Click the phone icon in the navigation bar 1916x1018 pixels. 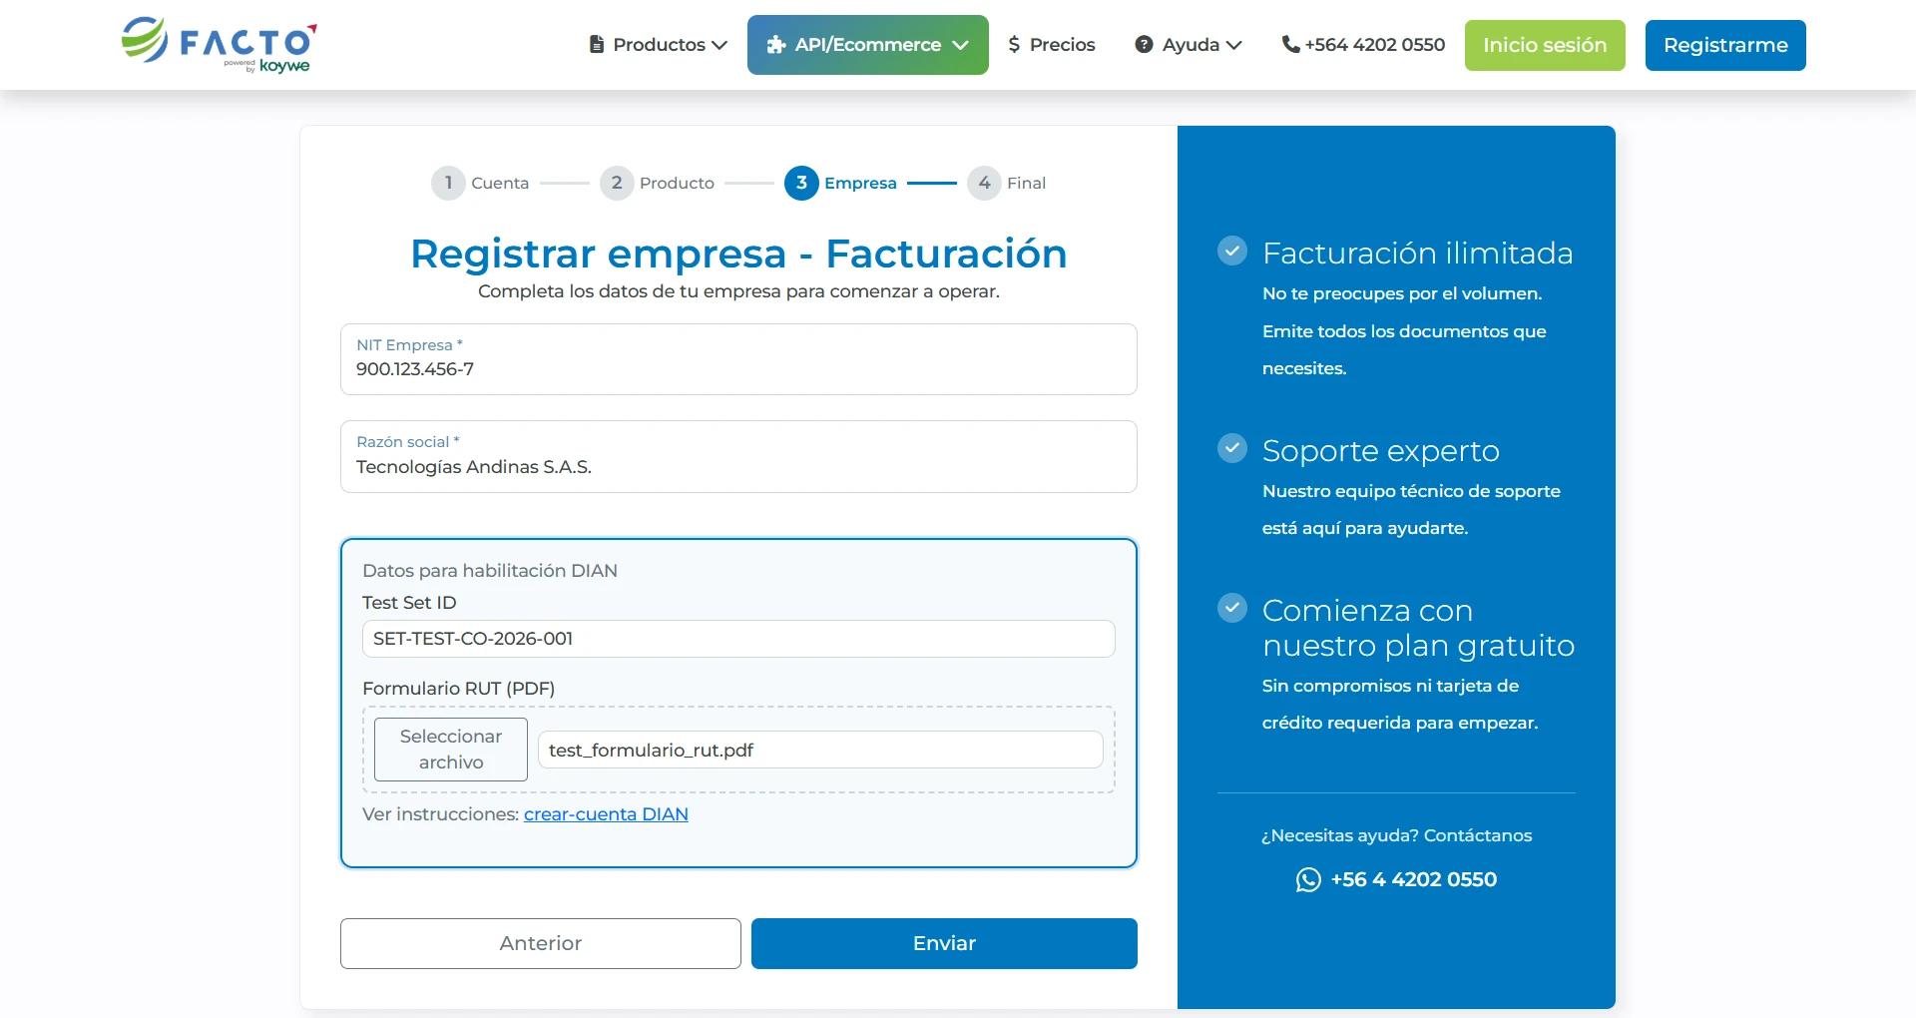point(1290,45)
